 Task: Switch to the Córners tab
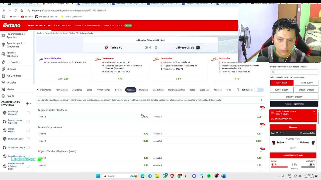tap(119, 90)
